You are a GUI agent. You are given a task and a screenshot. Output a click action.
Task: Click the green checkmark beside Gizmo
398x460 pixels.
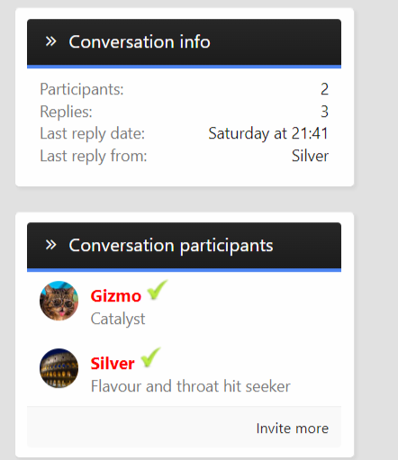(158, 290)
